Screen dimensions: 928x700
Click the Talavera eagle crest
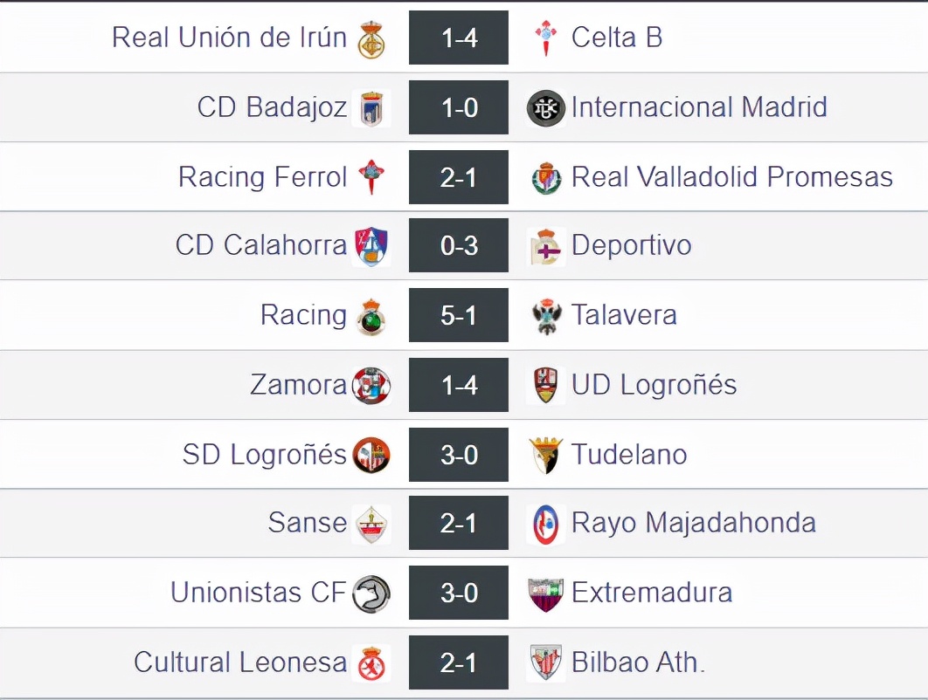point(546,316)
